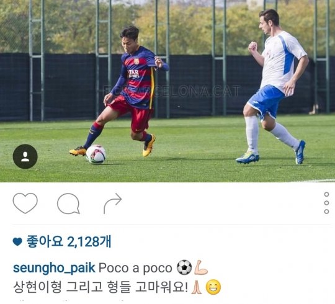The width and height of the screenshot is (335, 304).
Task: Tap the flexed bicep emoji in caption
Action: tap(201, 267)
